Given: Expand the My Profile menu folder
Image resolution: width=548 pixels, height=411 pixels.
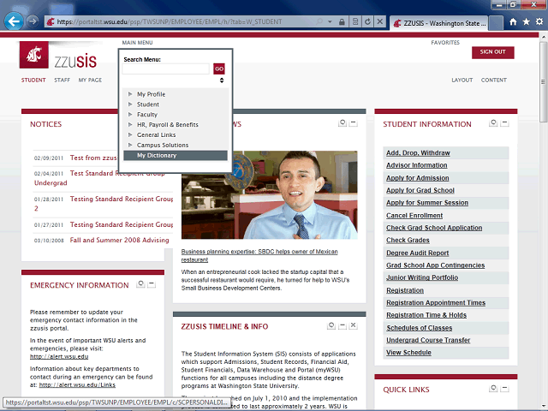Looking at the screenshot, I should coord(130,94).
